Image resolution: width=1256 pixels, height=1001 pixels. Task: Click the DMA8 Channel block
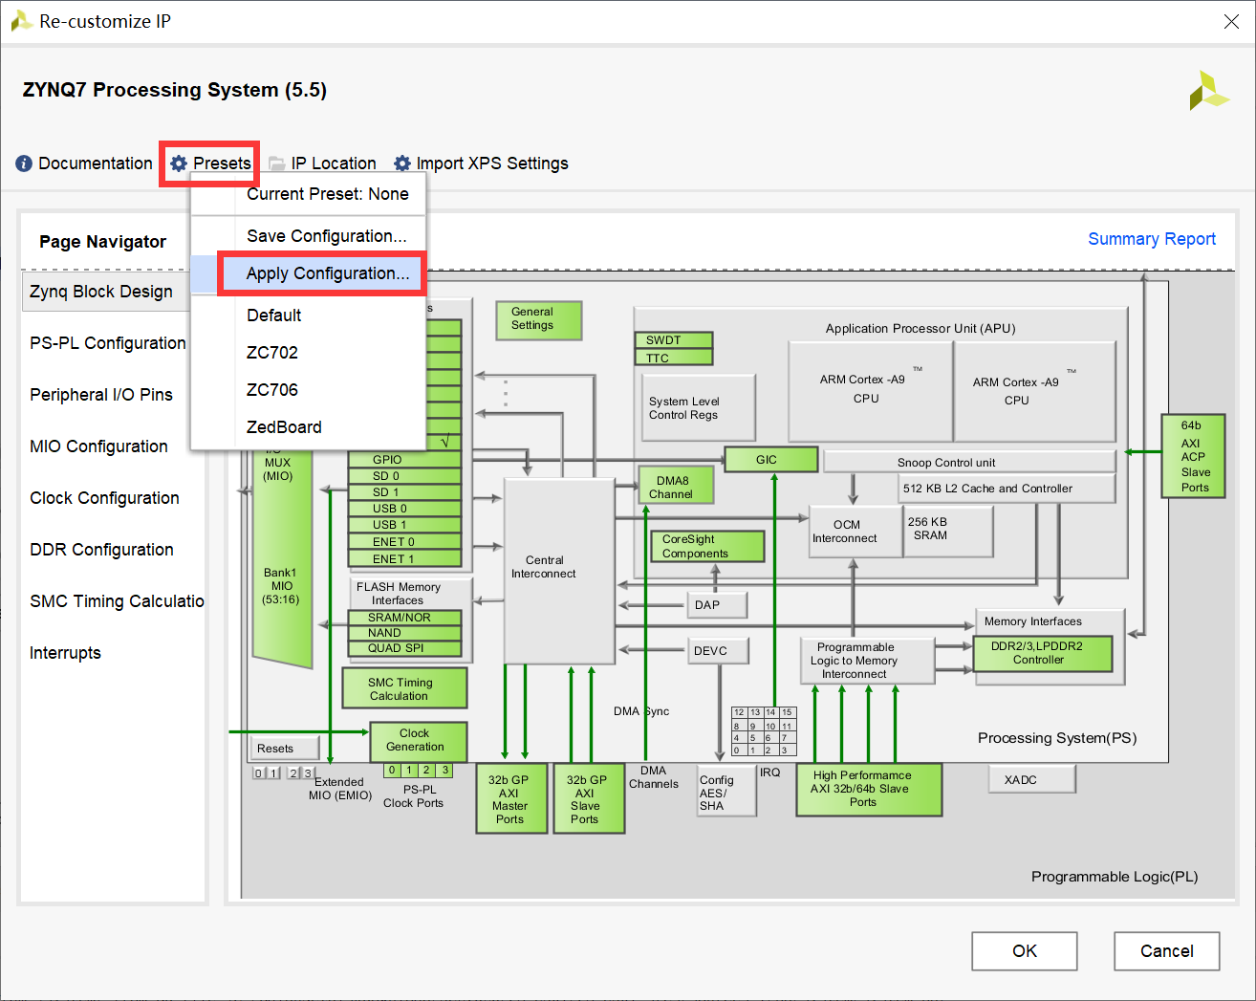coord(677,485)
